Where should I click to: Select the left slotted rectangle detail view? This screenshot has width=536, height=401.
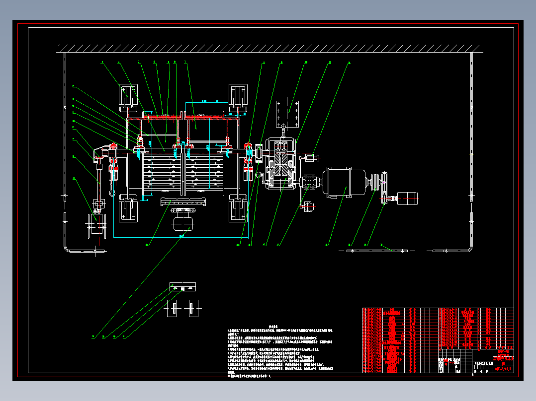pyautogui.click(x=172, y=308)
